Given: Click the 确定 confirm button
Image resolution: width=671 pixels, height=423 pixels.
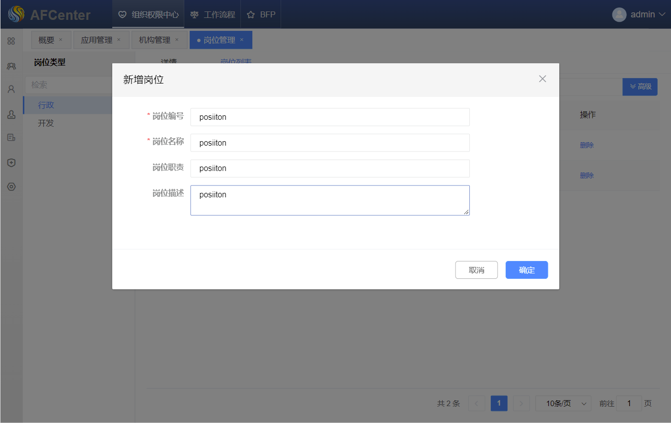Looking at the screenshot, I should tap(526, 270).
